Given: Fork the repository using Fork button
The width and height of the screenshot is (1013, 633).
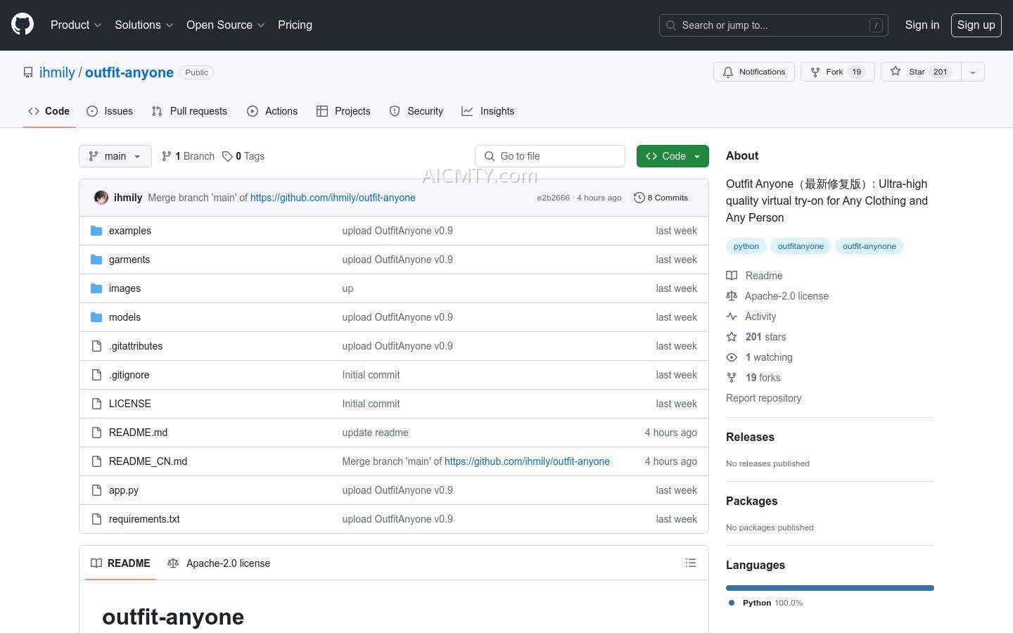Looking at the screenshot, I should pyautogui.click(x=836, y=72).
